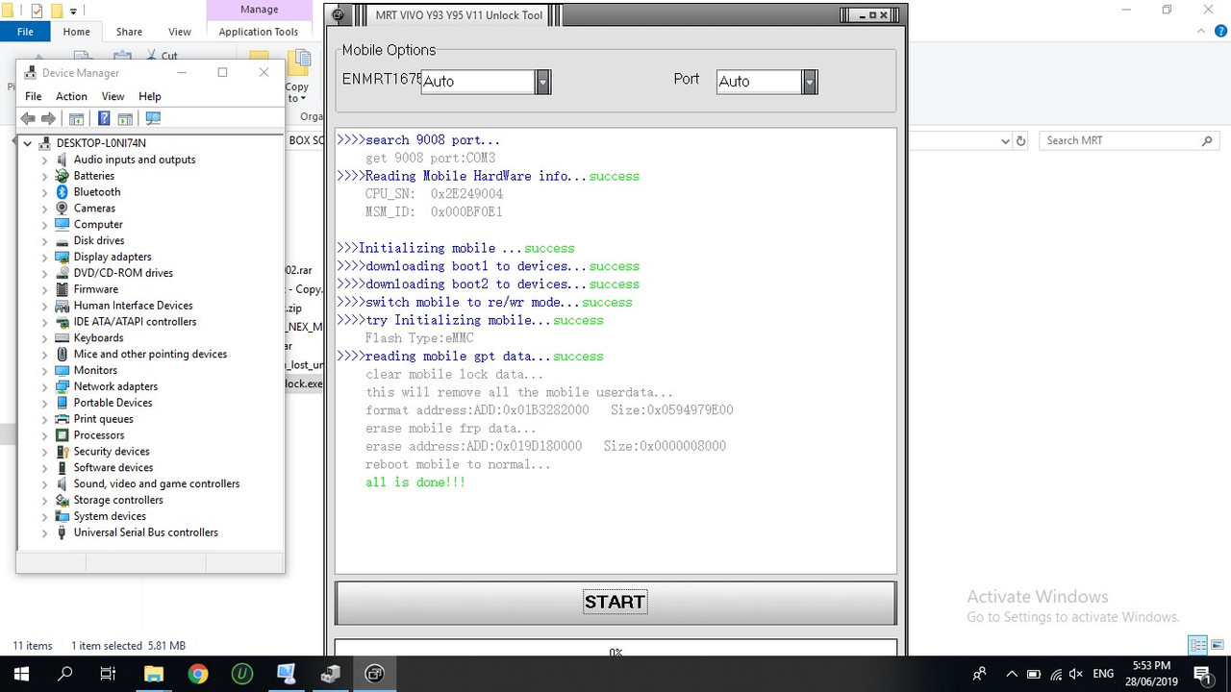The height and width of the screenshot is (692, 1231).
Task: Click the Universal Serial Bus controllers icon
Action: click(63, 532)
